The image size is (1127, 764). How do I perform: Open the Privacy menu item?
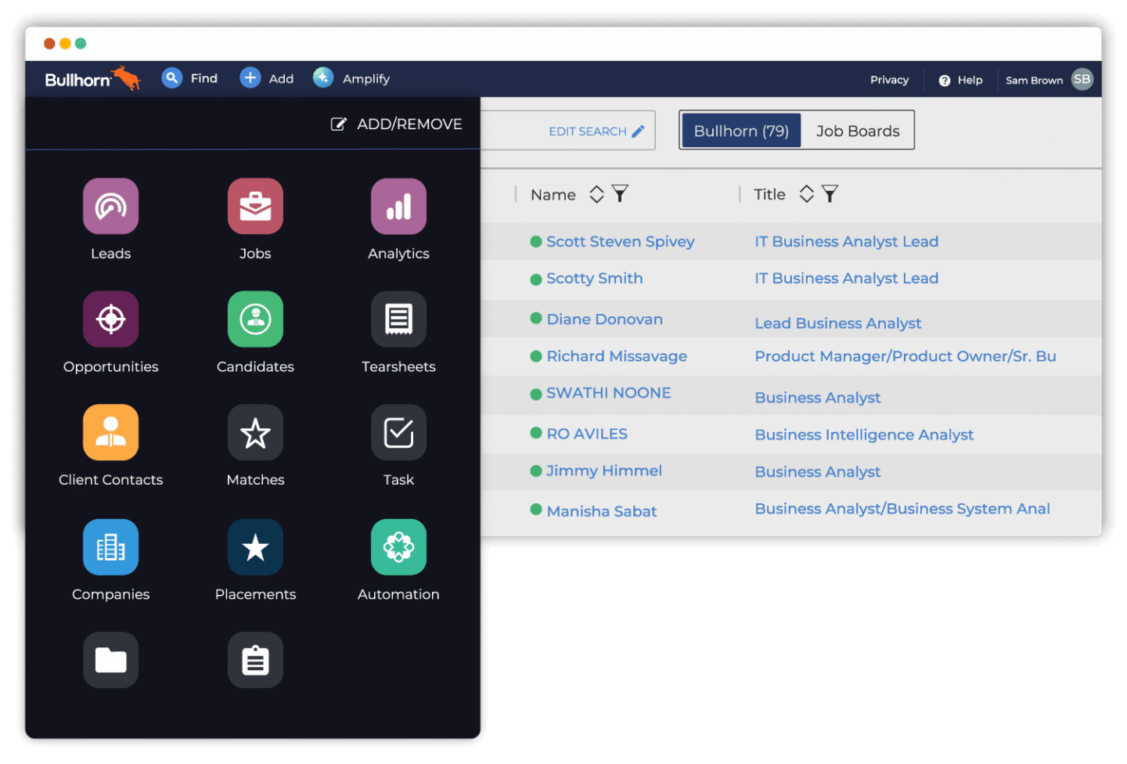889,80
